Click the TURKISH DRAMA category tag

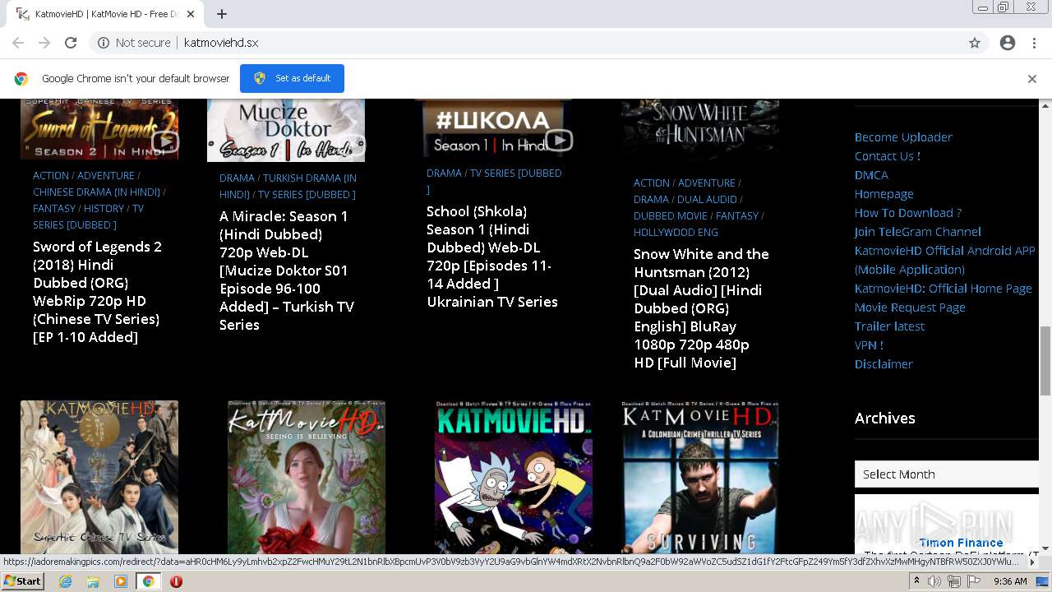coord(288,186)
